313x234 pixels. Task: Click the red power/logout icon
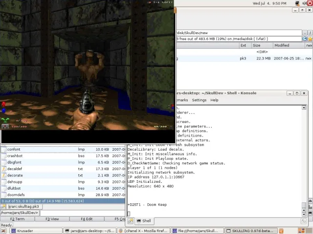tap(310, 3)
